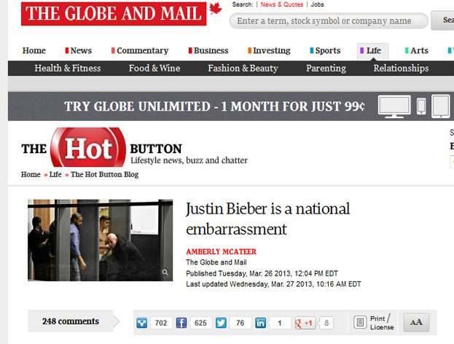Click the Life breadcrumb link
This screenshot has width=454, height=344.
coord(55,174)
